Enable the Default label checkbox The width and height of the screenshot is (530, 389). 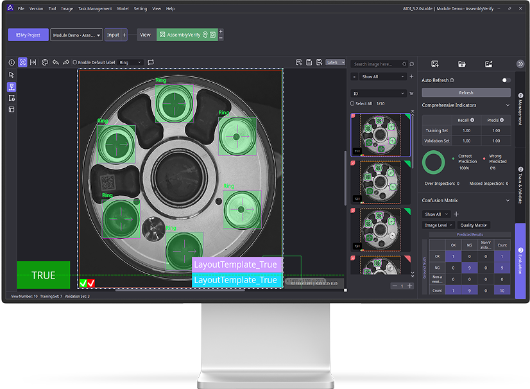coord(75,62)
